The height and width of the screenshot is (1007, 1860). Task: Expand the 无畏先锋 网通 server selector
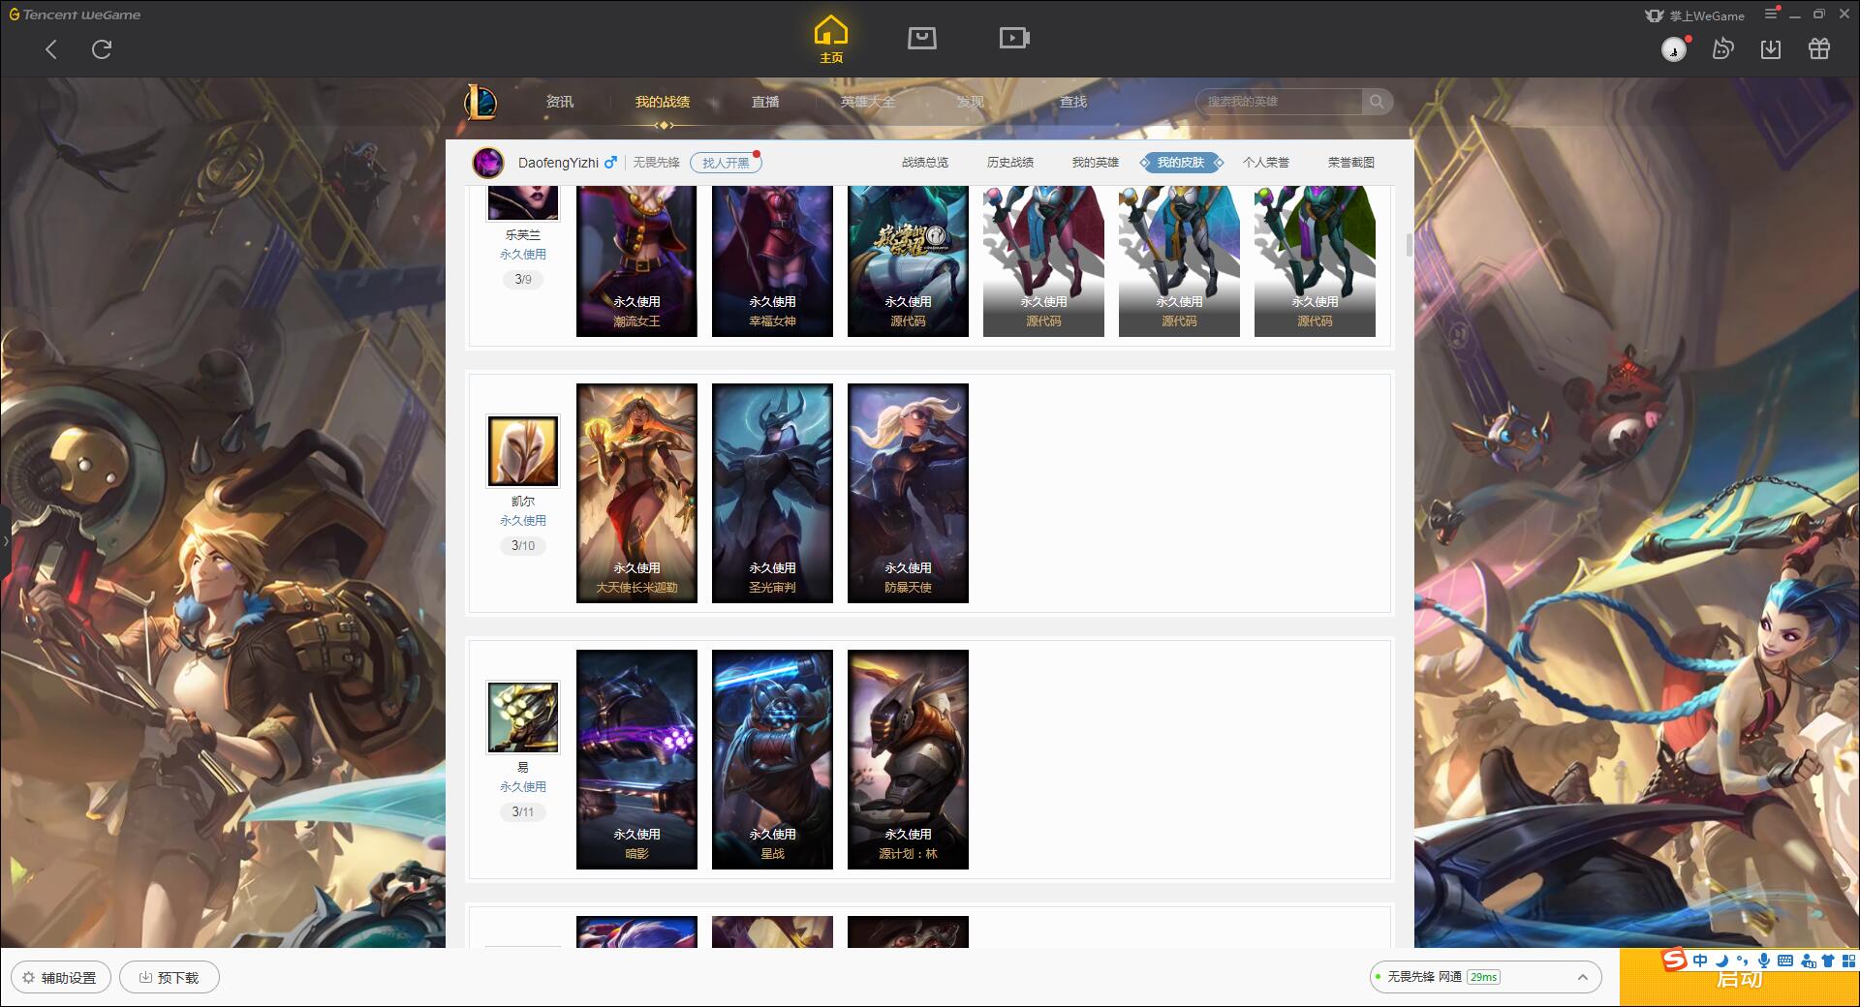1485,977
